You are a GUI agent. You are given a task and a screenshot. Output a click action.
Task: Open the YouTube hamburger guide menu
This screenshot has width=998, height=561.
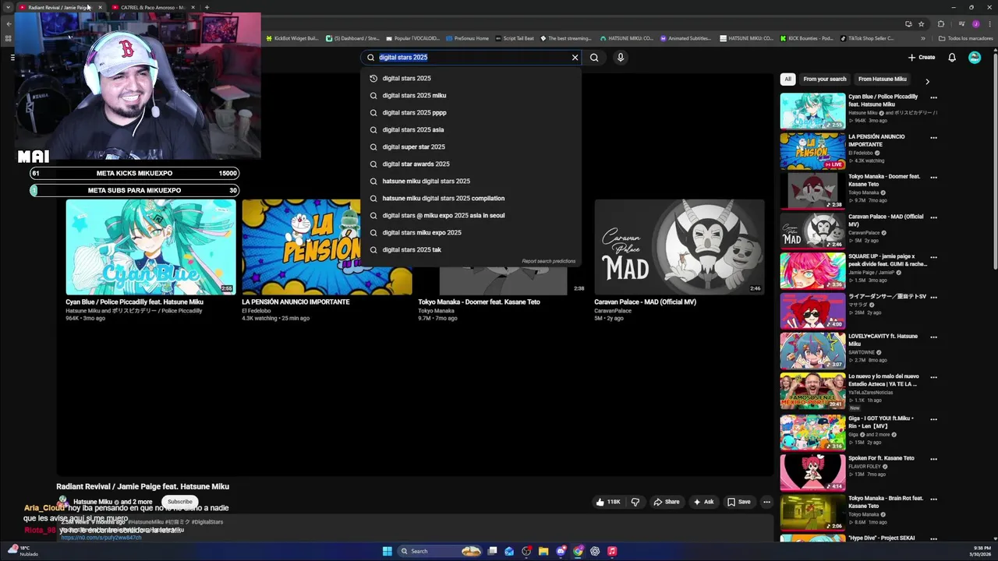tap(12, 57)
